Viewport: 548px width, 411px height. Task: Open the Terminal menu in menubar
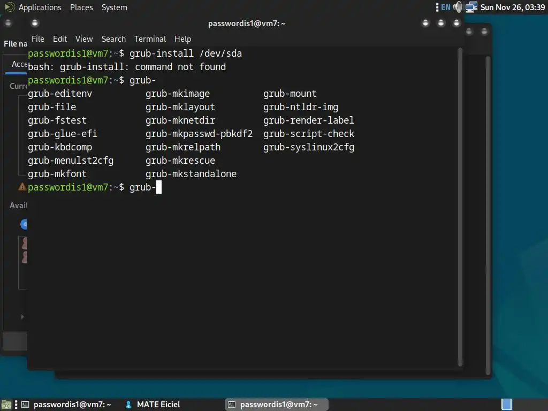[x=150, y=39]
